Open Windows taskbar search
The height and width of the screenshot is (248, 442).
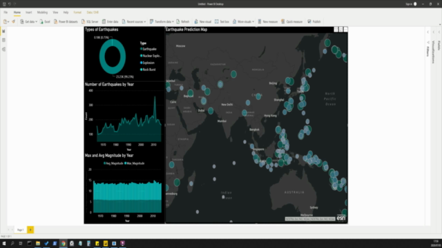pyautogui.click(x=12, y=243)
